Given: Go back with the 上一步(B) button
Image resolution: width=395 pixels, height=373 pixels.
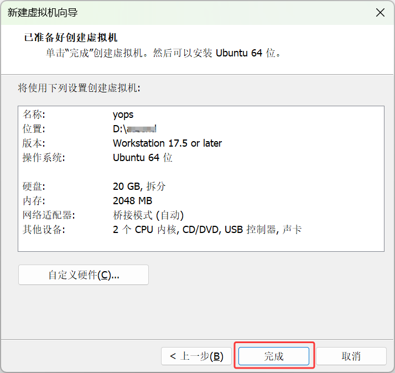Looking at the screenshot, I should 196,356.
